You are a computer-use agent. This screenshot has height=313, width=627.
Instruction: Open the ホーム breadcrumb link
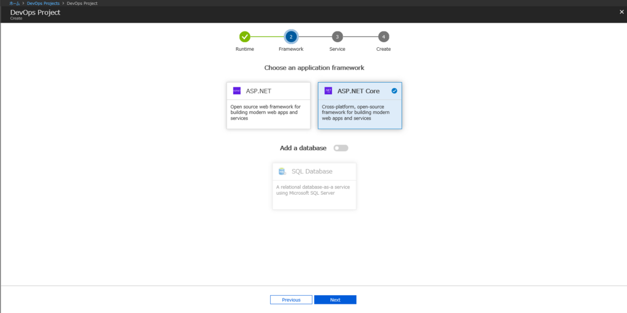[15, 3]
